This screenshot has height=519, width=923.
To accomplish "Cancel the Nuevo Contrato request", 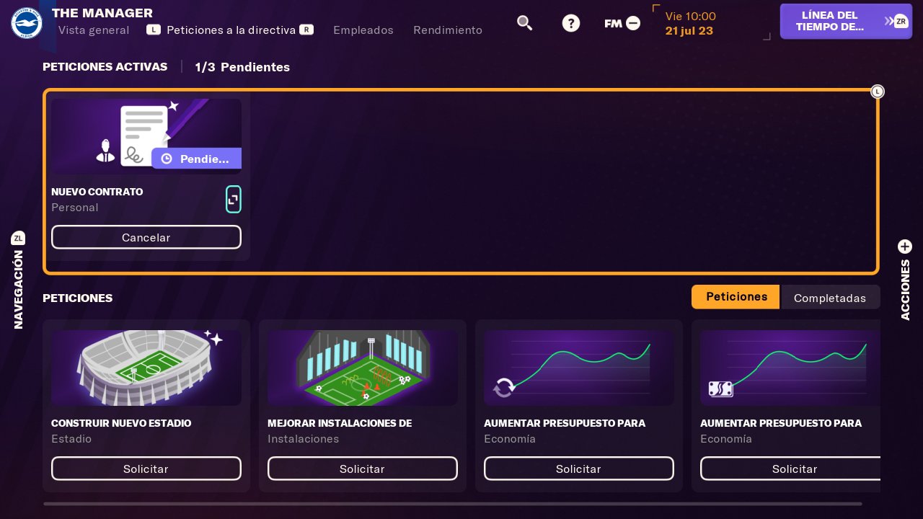I will [x=146, y=237].
